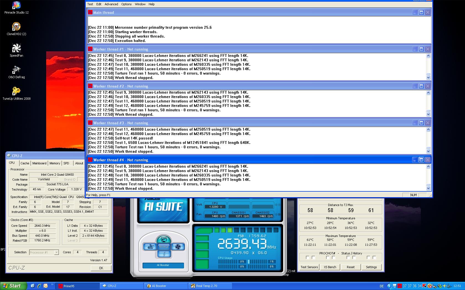Click AI Suite sleep mode monitor icon
This screenshot has height=290, width=465.
pos(164,239)
